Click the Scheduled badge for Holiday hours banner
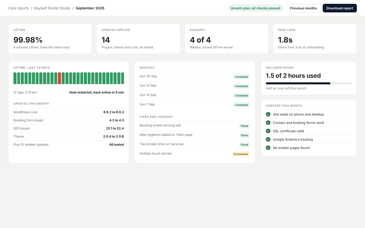 click(x=241, y=154)
